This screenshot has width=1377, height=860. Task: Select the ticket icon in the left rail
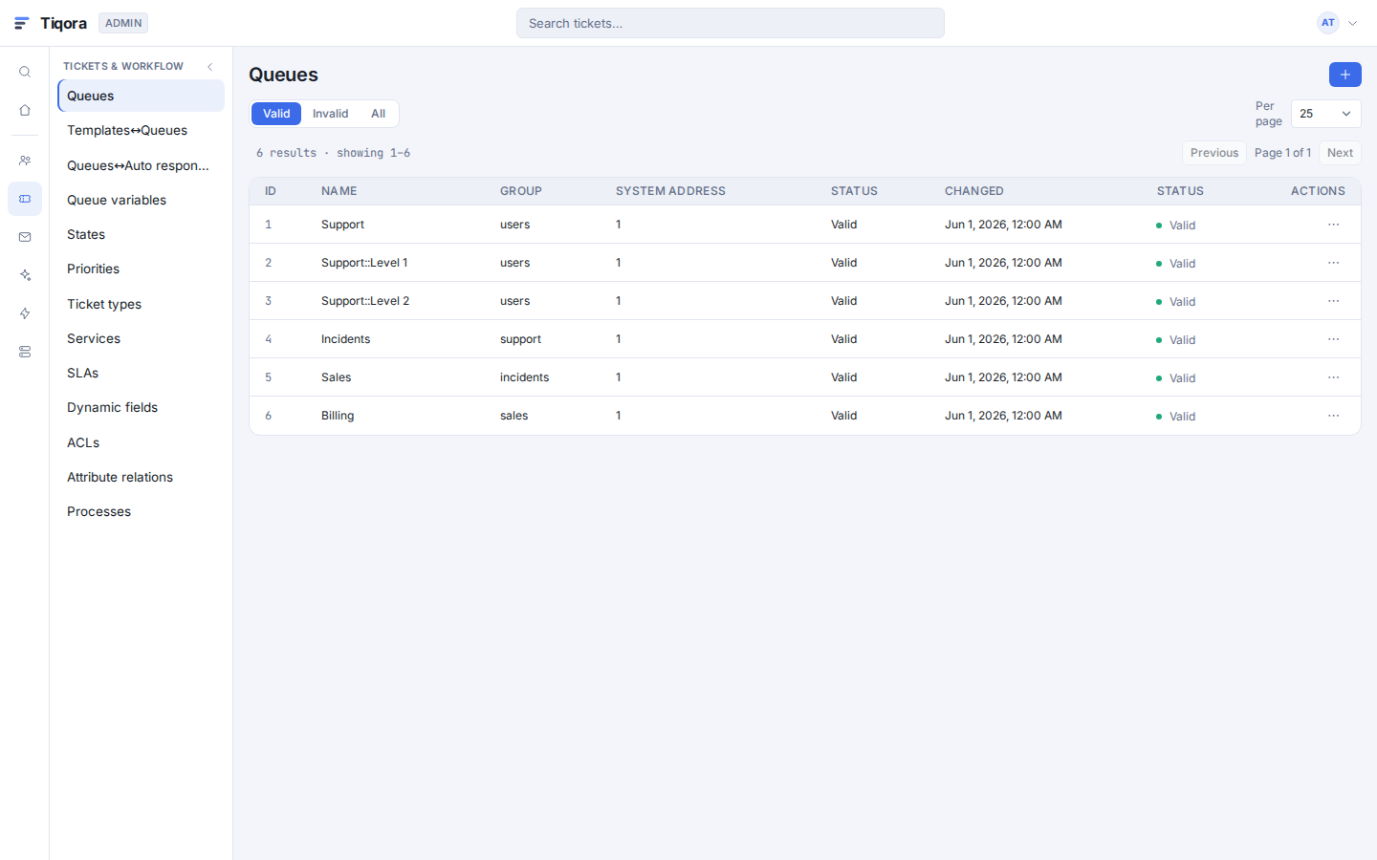coord(25,199)
